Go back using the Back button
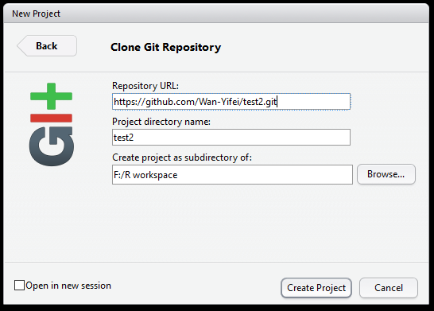The image size is (434, 311). (47, 45)
